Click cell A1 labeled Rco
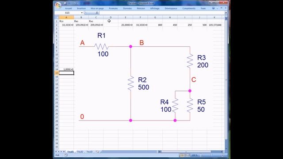Viewport: 283px width, 159px height. pos(66,21)
